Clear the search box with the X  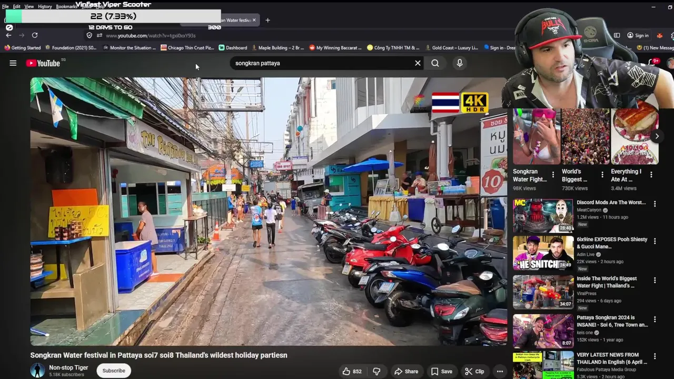[418, 63]
